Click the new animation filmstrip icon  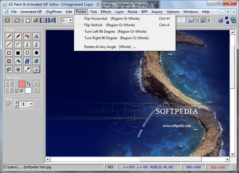[43, 20]
